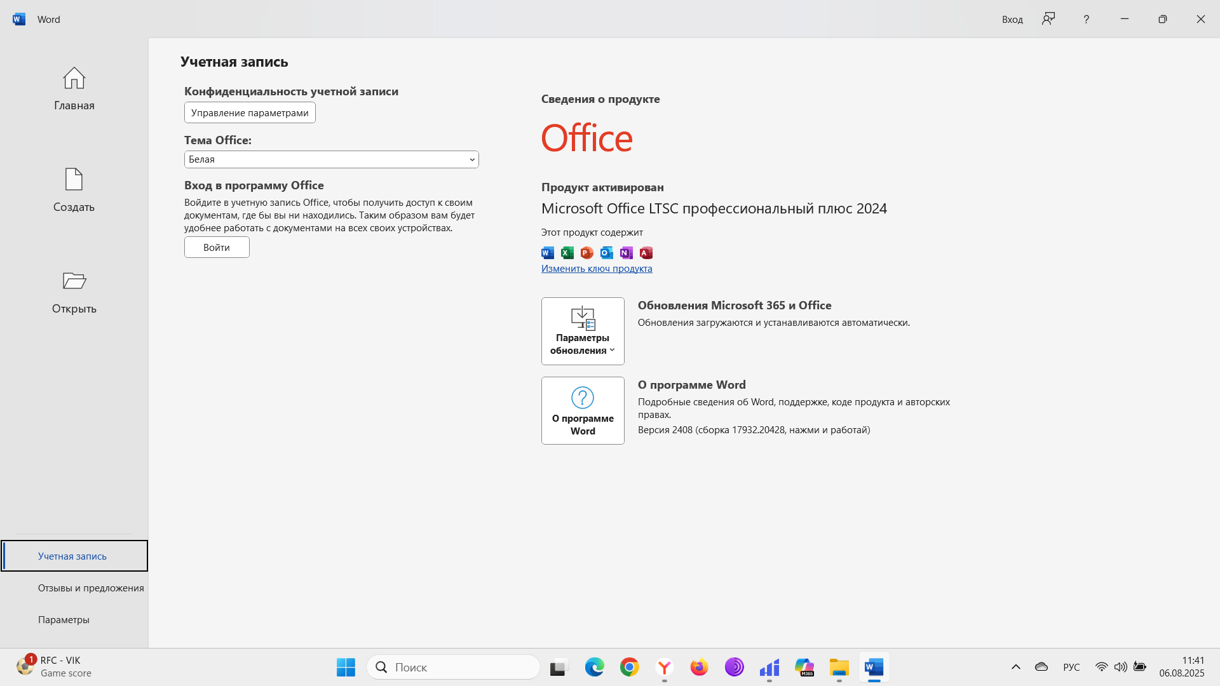Open Windows Start menu
The height and width of the screenshot is (686, 1220).
click(x=346, y=667)
